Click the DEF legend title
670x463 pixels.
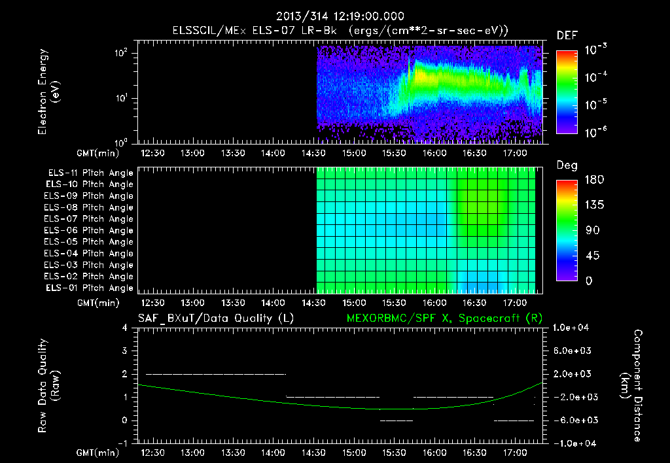point(567,36)
